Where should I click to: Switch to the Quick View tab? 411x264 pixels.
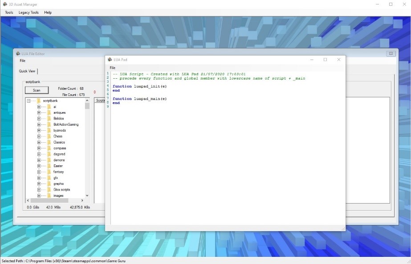point(27,71)
